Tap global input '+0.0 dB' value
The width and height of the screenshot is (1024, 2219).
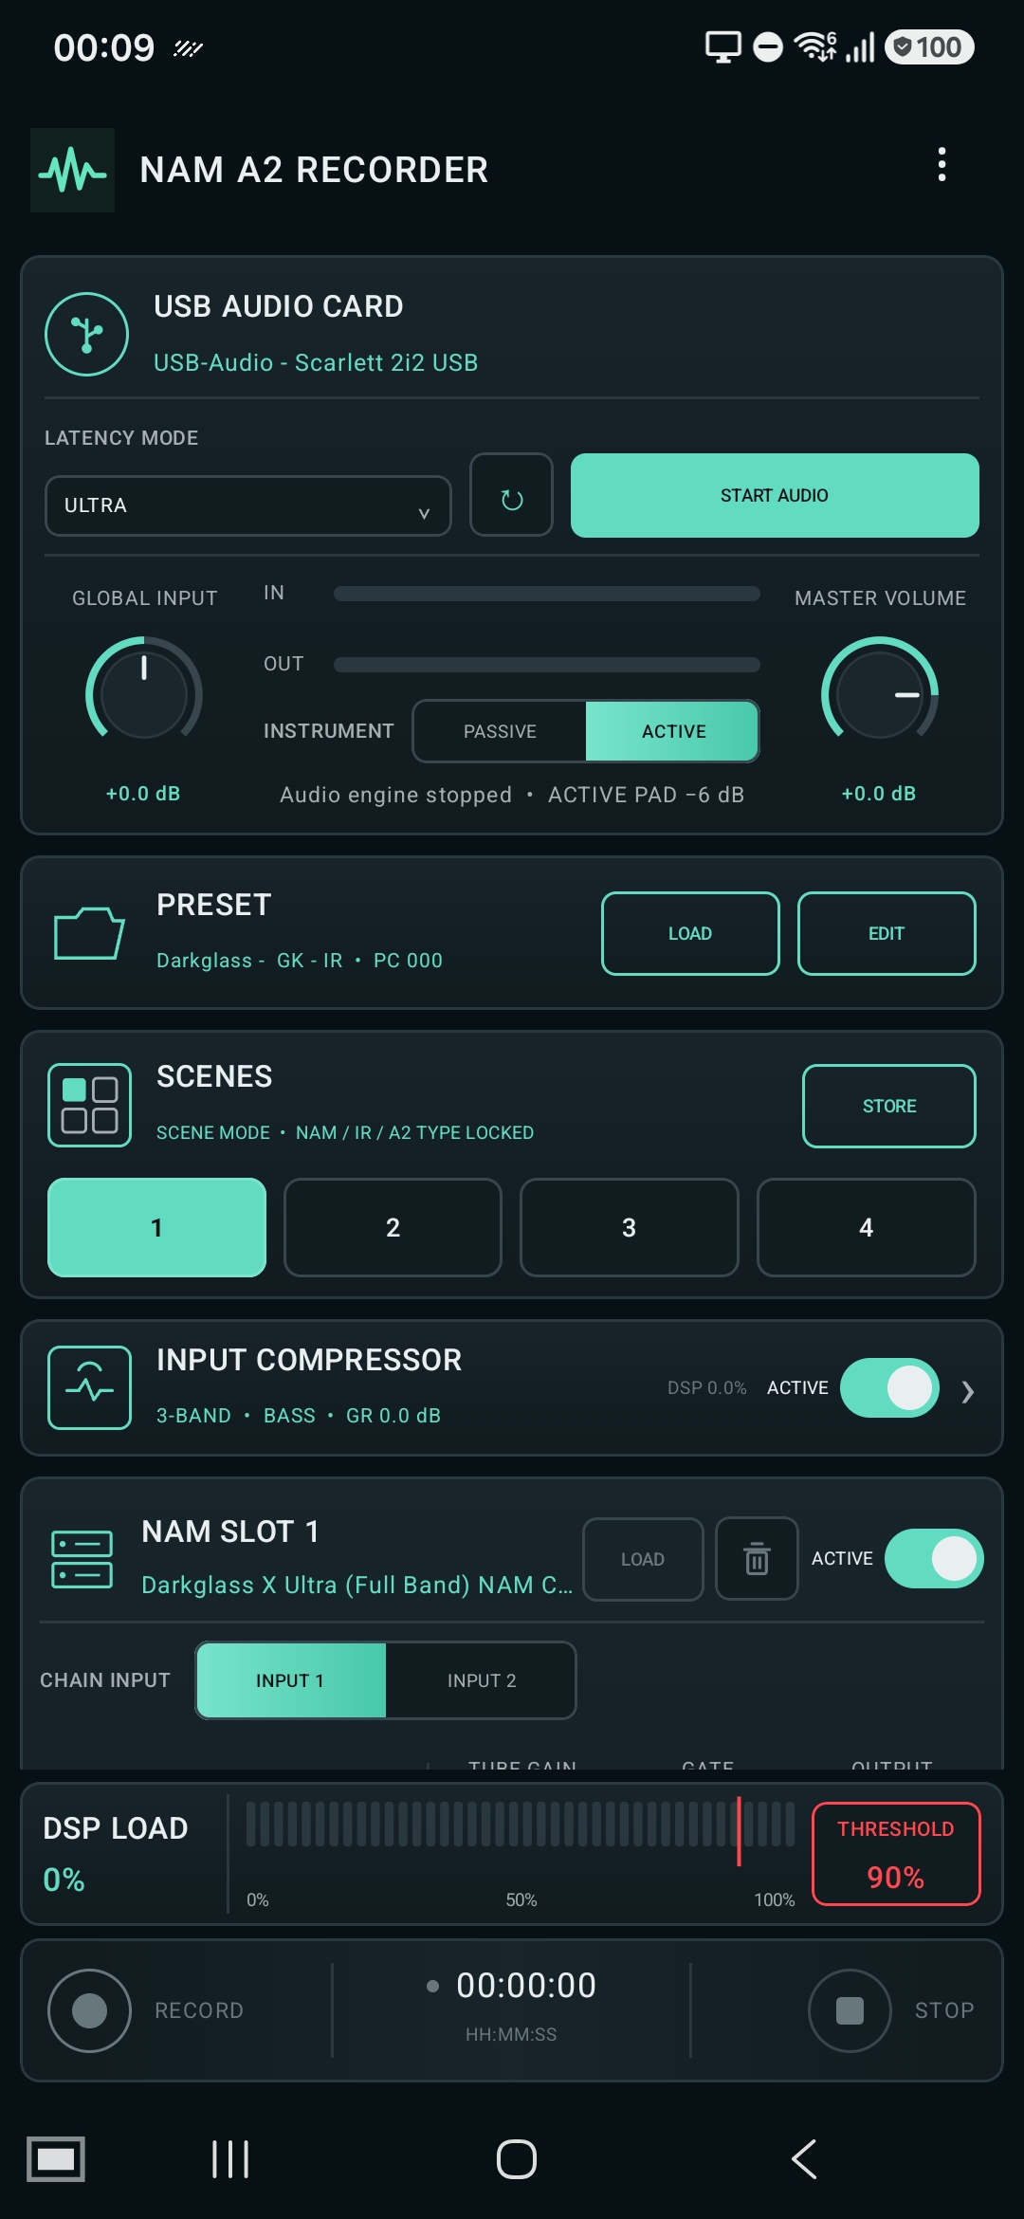coord(143,794)
